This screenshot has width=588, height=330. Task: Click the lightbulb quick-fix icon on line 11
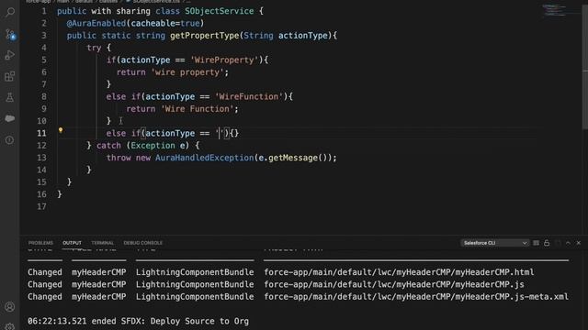pyautogui.click(x=61, y=130)
